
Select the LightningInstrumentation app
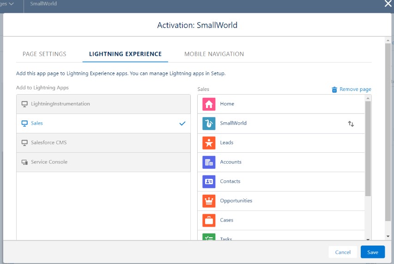103,104
